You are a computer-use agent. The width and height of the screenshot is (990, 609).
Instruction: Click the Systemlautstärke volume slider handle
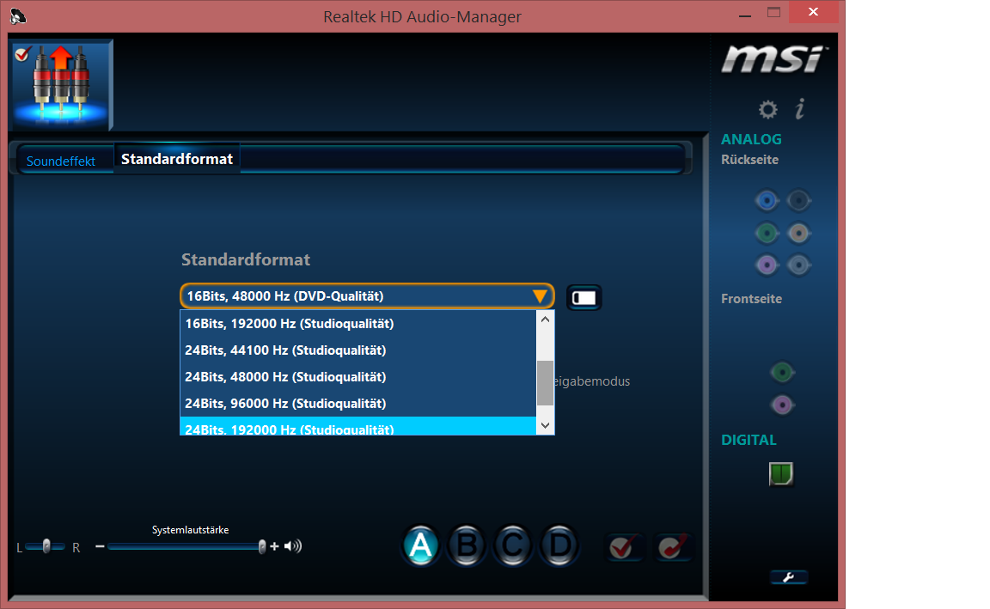tap(262, 546)
